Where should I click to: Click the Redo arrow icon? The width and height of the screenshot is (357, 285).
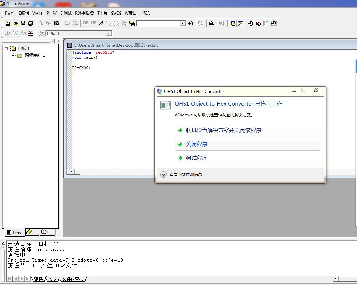point(75,23)
